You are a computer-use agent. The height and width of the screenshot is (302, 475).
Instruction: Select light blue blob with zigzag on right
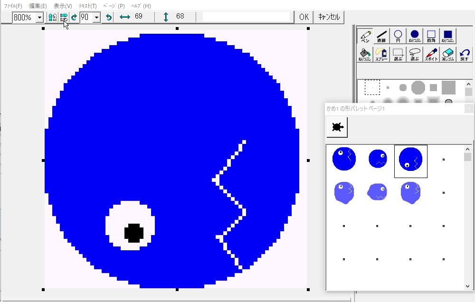[x=344, y=193]
